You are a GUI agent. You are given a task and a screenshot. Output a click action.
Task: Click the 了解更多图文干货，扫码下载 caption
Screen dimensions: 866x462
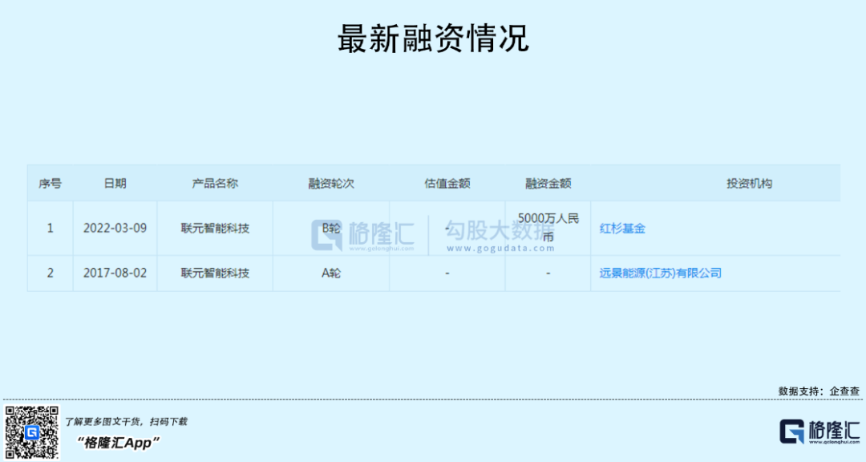click(126, 422)
